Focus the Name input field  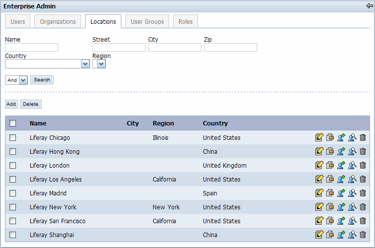31,48
